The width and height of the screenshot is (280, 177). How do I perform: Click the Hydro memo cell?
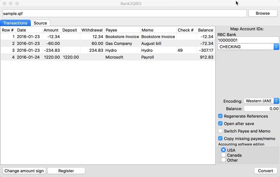tap(158, 50)
